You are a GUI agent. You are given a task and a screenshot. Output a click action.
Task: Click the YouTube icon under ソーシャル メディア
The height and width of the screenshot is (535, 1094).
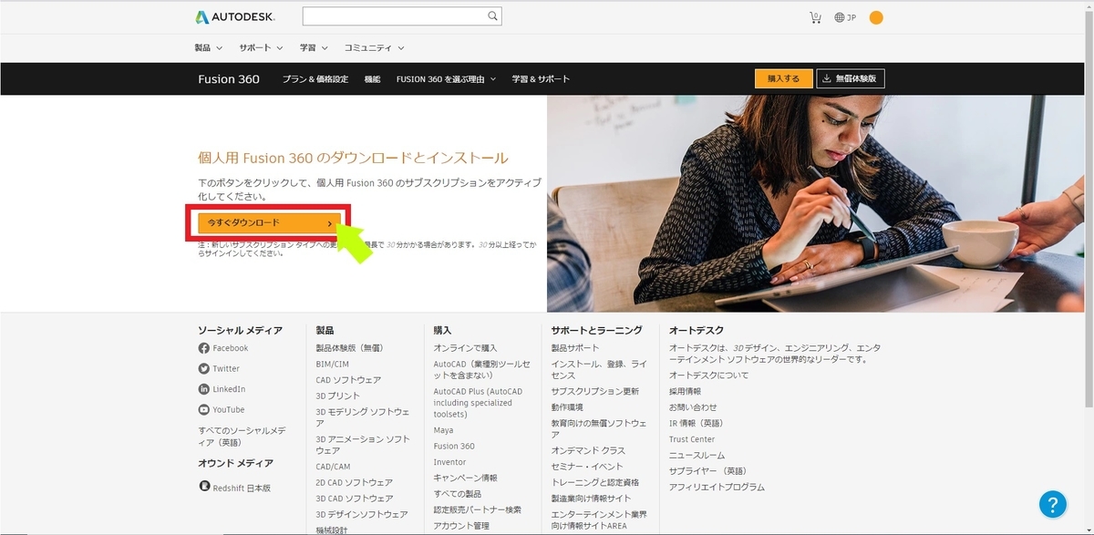[203, 410]
